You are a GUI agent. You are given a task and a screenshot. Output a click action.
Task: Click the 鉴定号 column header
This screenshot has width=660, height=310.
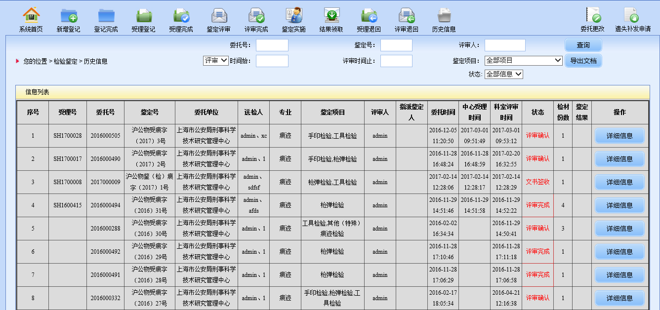(x=150, y=113)
